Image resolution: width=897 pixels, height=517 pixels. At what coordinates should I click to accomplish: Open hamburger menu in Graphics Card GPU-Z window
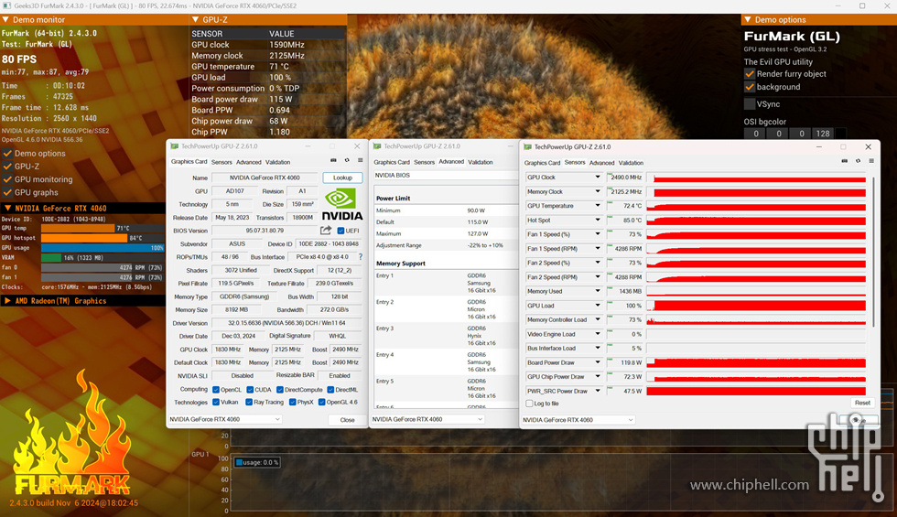tap(361, 161)
